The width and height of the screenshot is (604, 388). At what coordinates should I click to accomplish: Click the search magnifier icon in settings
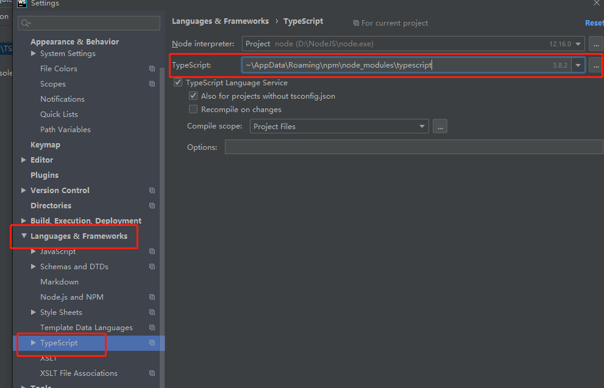(x=26, y=23)
